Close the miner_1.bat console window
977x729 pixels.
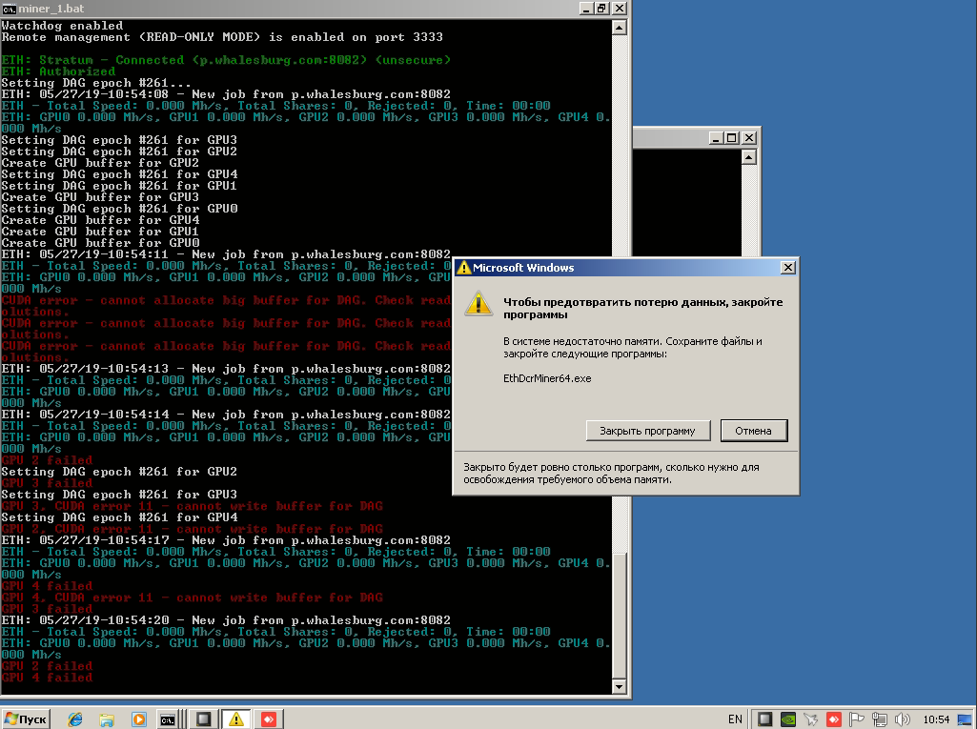tap(619, 8)
